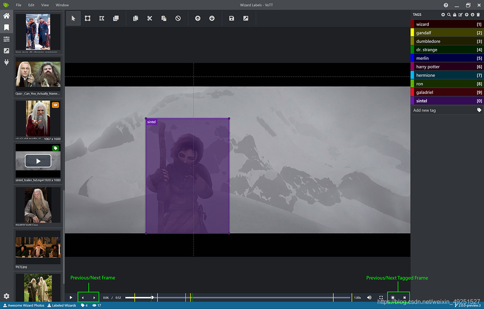The width and height of the screenshot is (484, 309).
Task: Open the Edit menu
Action: 31,5
